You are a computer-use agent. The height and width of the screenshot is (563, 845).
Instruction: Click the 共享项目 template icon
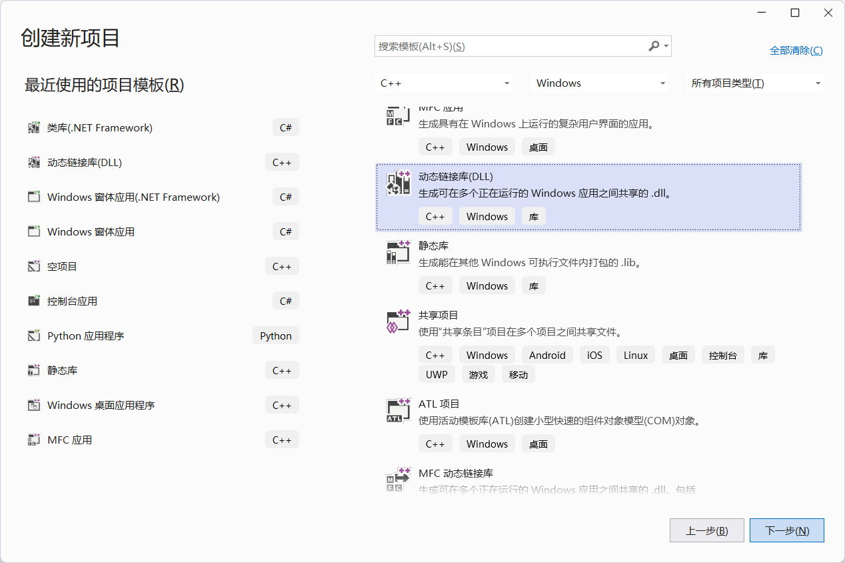[398, 323]
